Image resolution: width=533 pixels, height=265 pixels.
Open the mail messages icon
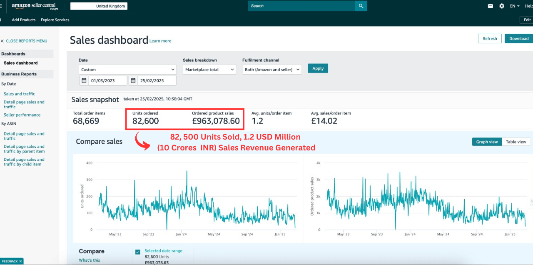(x=491, y=6)
